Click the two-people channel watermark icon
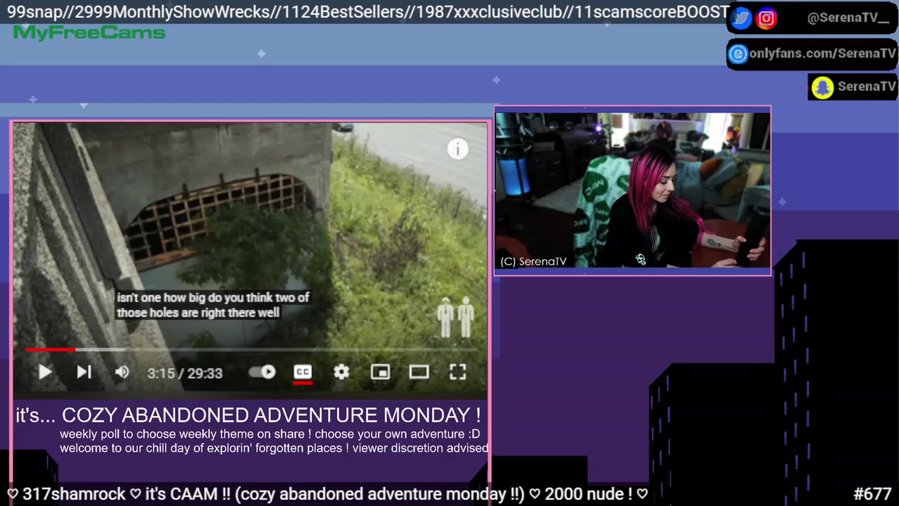 (x=455, y=317)
